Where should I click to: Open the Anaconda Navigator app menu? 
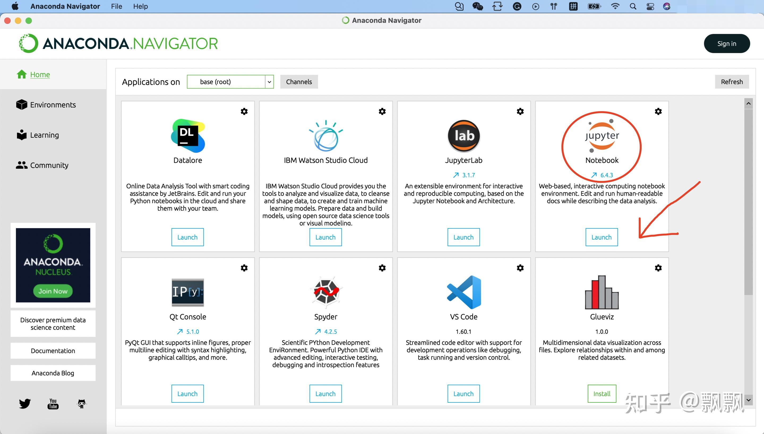click(65, 6)
